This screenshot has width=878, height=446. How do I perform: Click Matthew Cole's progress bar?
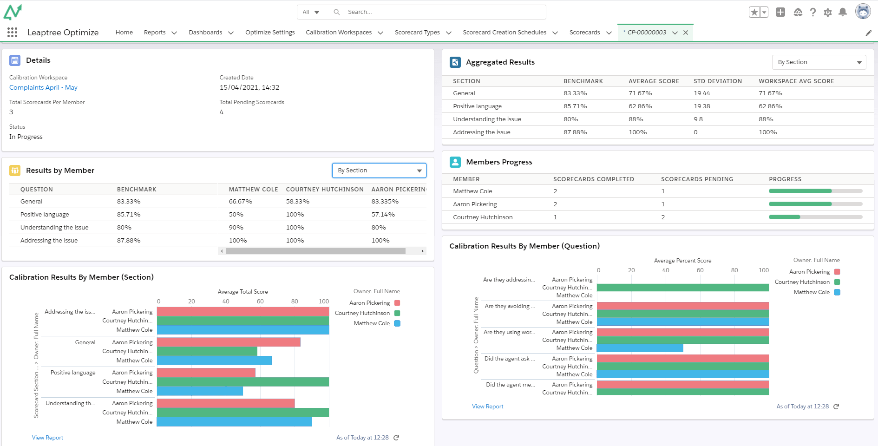pyautogui.click(x=816, y=191)
